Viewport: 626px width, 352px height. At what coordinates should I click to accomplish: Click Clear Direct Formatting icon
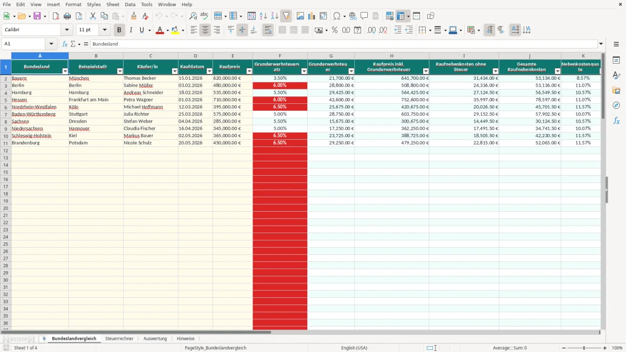(x=145, y=16)
